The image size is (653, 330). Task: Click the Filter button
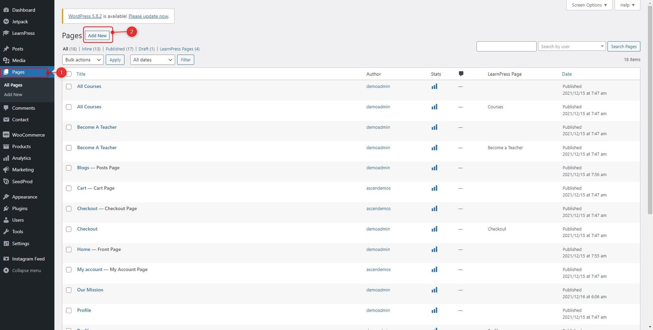tap(186, 60)
